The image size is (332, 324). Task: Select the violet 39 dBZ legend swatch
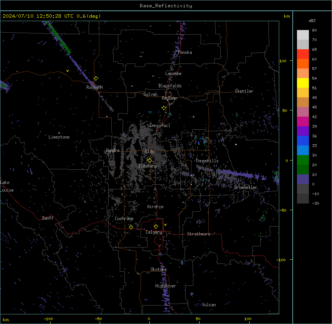coord(303,131)
